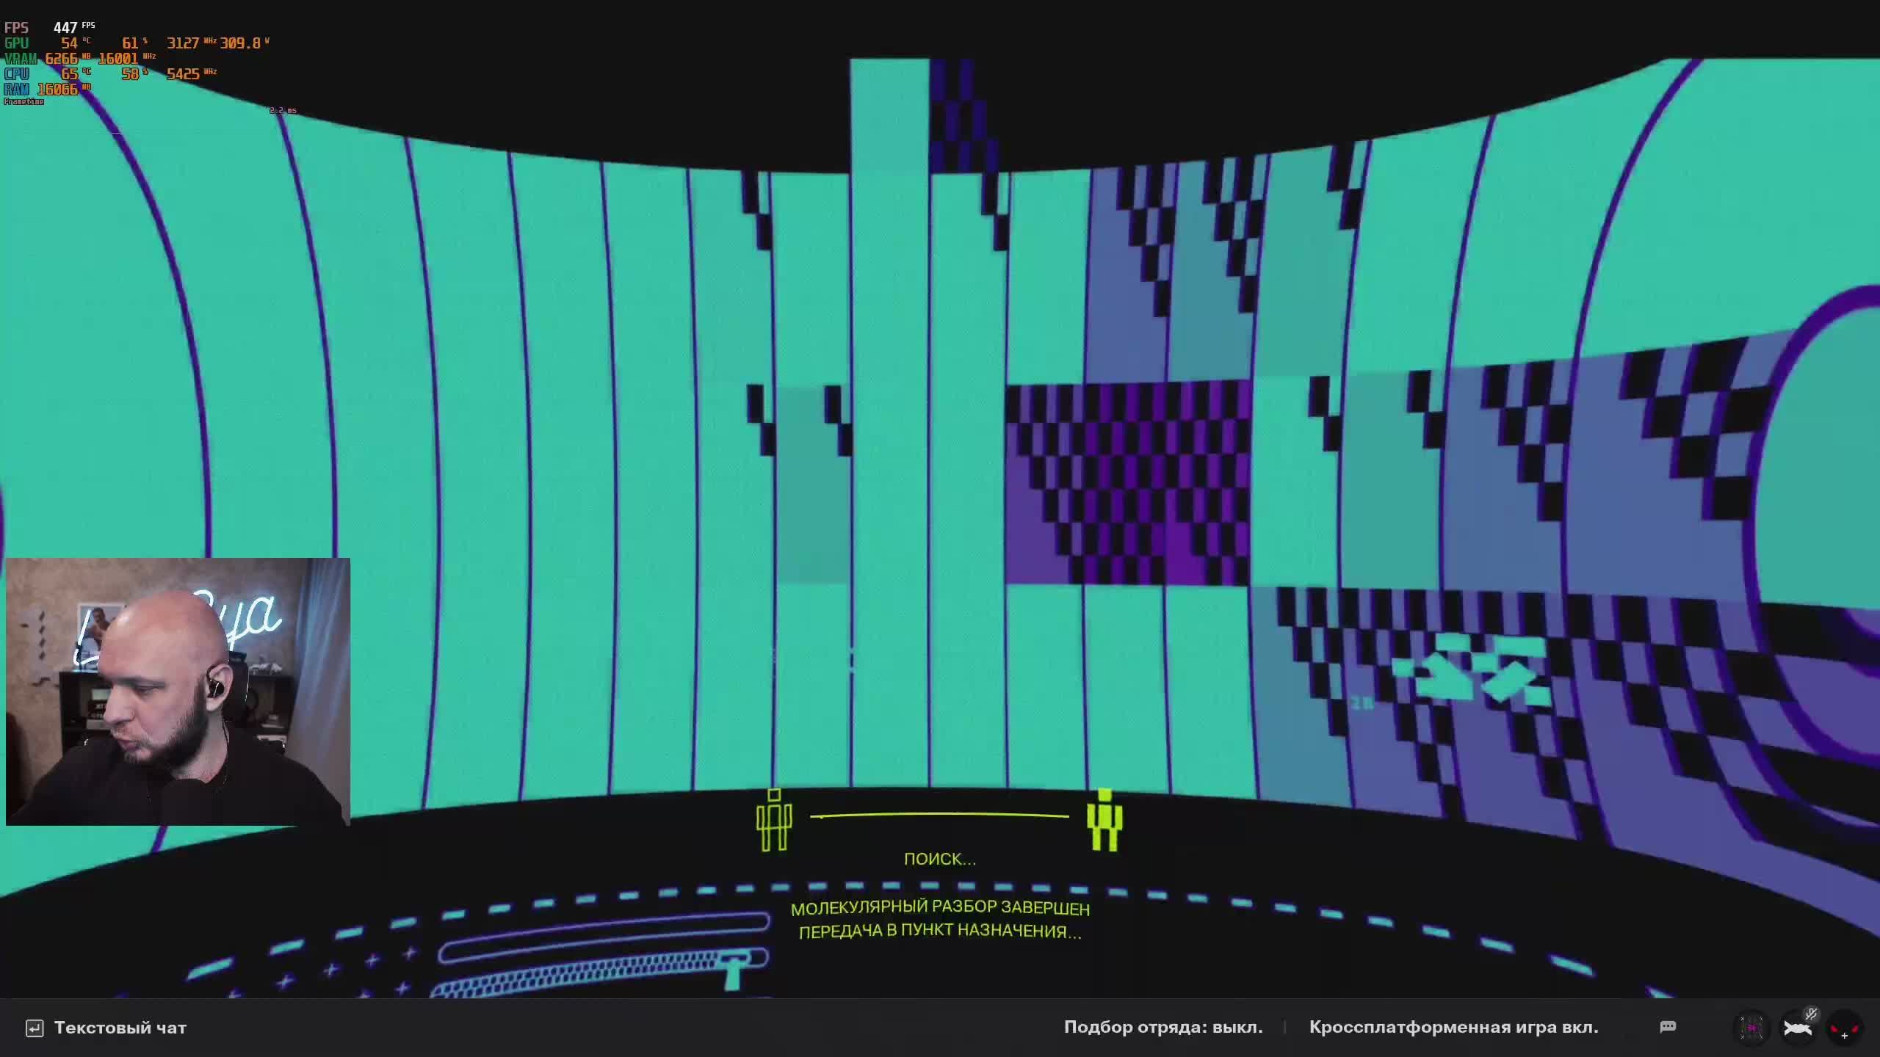Click the GPU temperature readout in overlay
This screenshot has height=1057, width=1880.
coord(70,43)
